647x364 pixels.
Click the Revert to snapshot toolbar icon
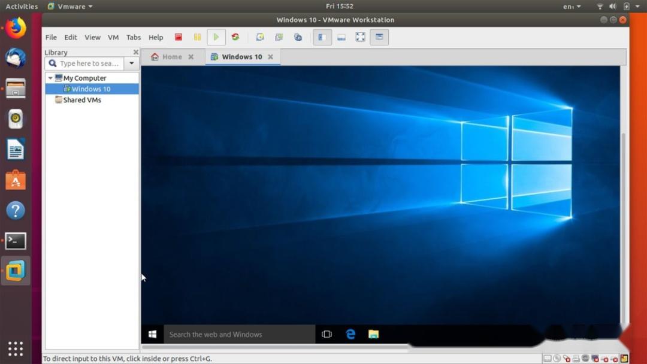coord(279,37)
